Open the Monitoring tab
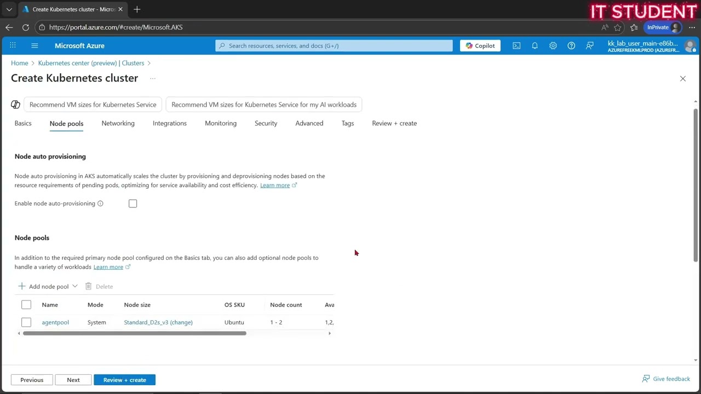Viewport: 701px width, 394px height. (221, 123)
